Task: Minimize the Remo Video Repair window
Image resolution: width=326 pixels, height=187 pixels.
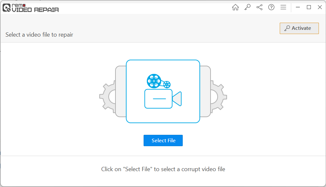Action: (298, 7)
